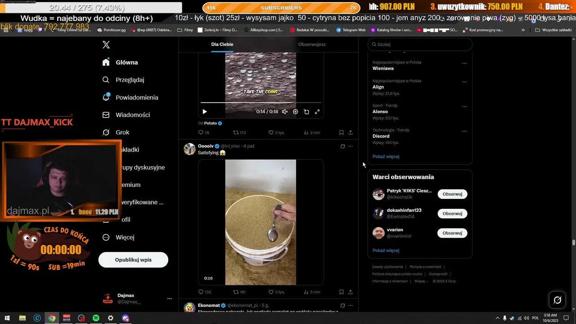Open more options for Align trend
This screenshot has height=324, width=576.
point(464,82)
